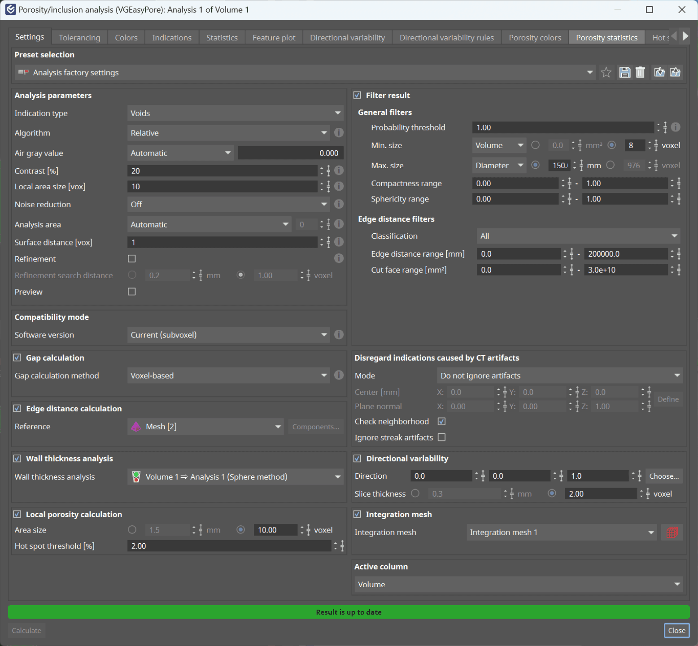Switch to the Tolerancing tab
Viewport: 698px width, 646px height.
79,38
